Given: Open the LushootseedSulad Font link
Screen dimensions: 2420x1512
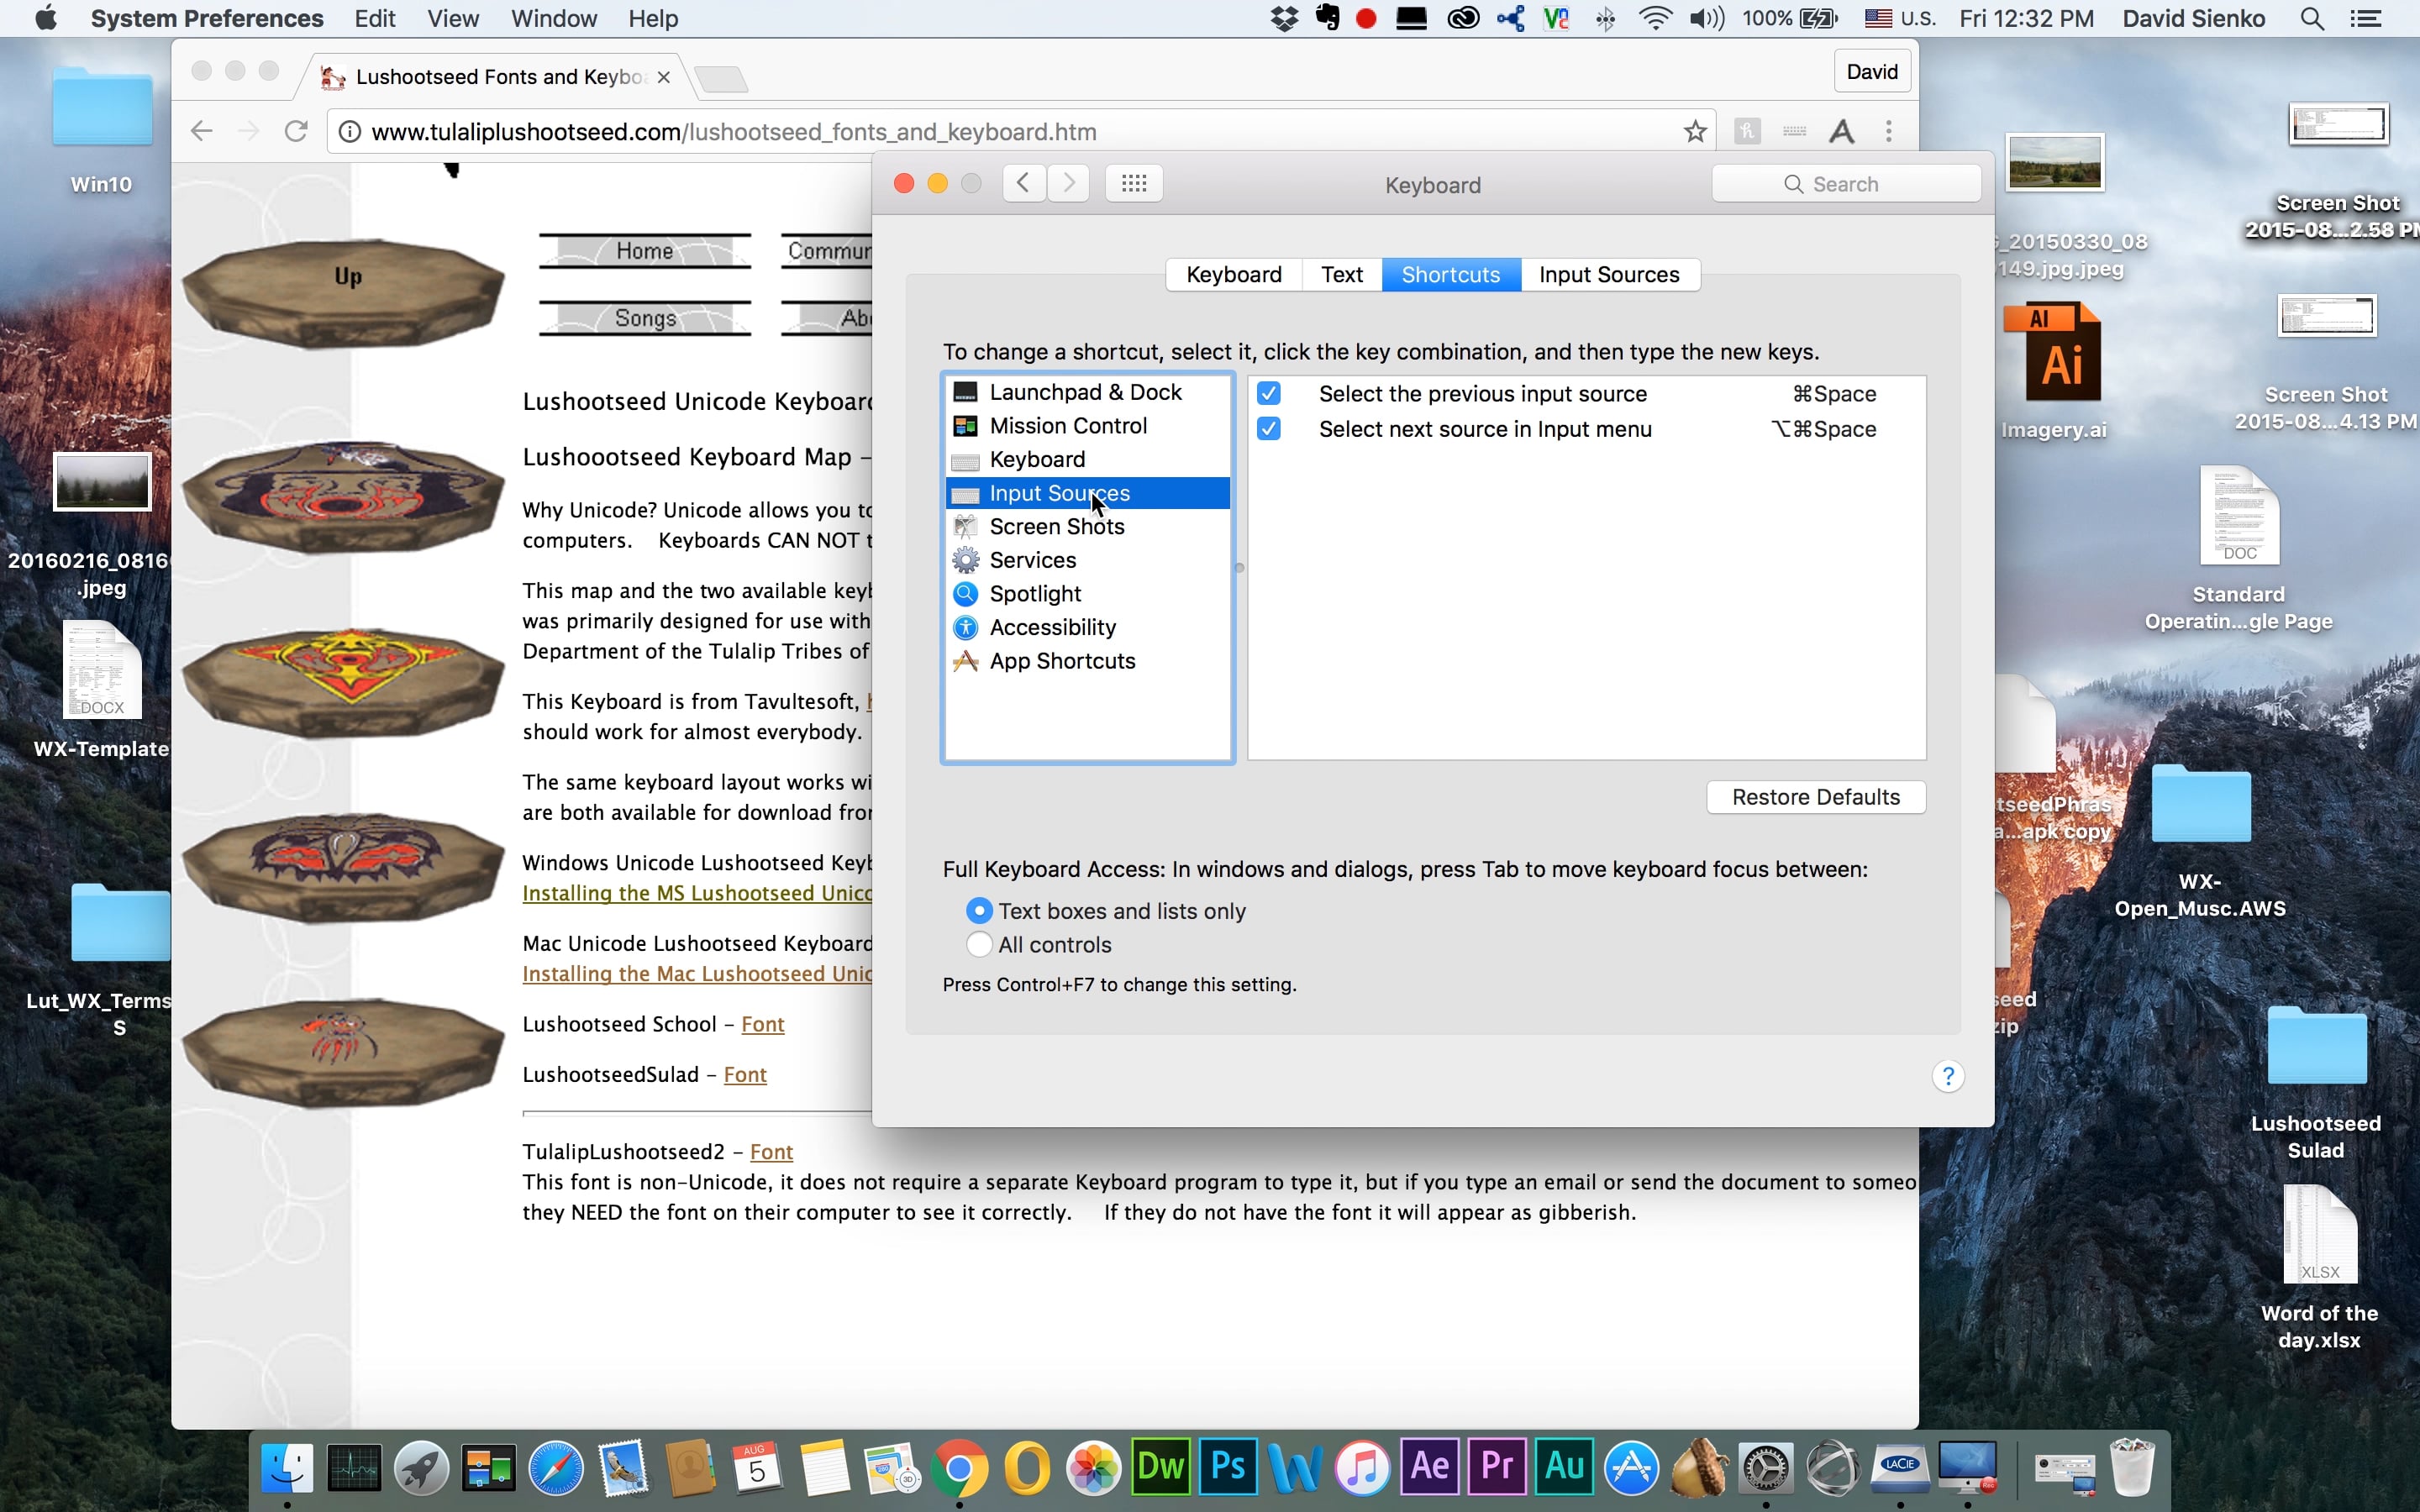Looking at the screenshot, I should 744,1074.
